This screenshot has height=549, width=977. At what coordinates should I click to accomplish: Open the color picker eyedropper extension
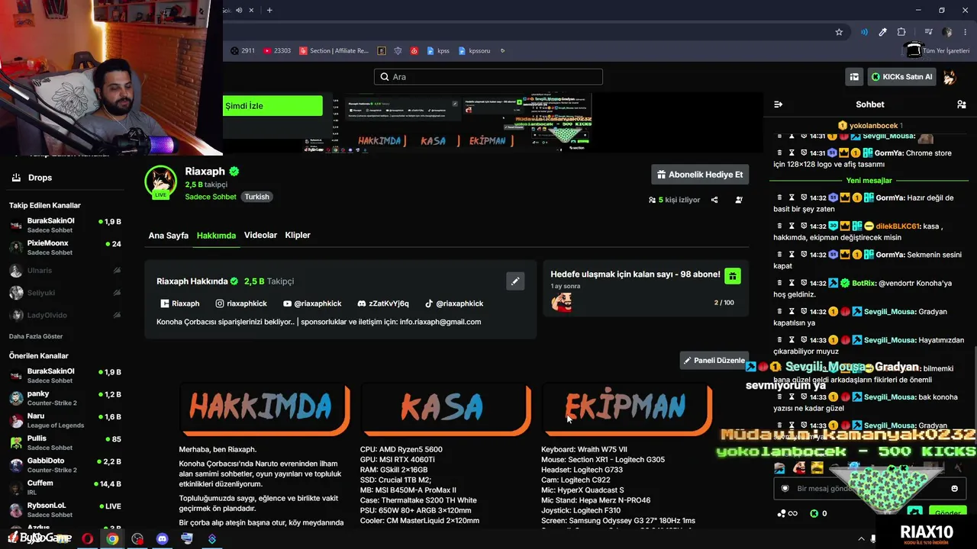[882, 32]
